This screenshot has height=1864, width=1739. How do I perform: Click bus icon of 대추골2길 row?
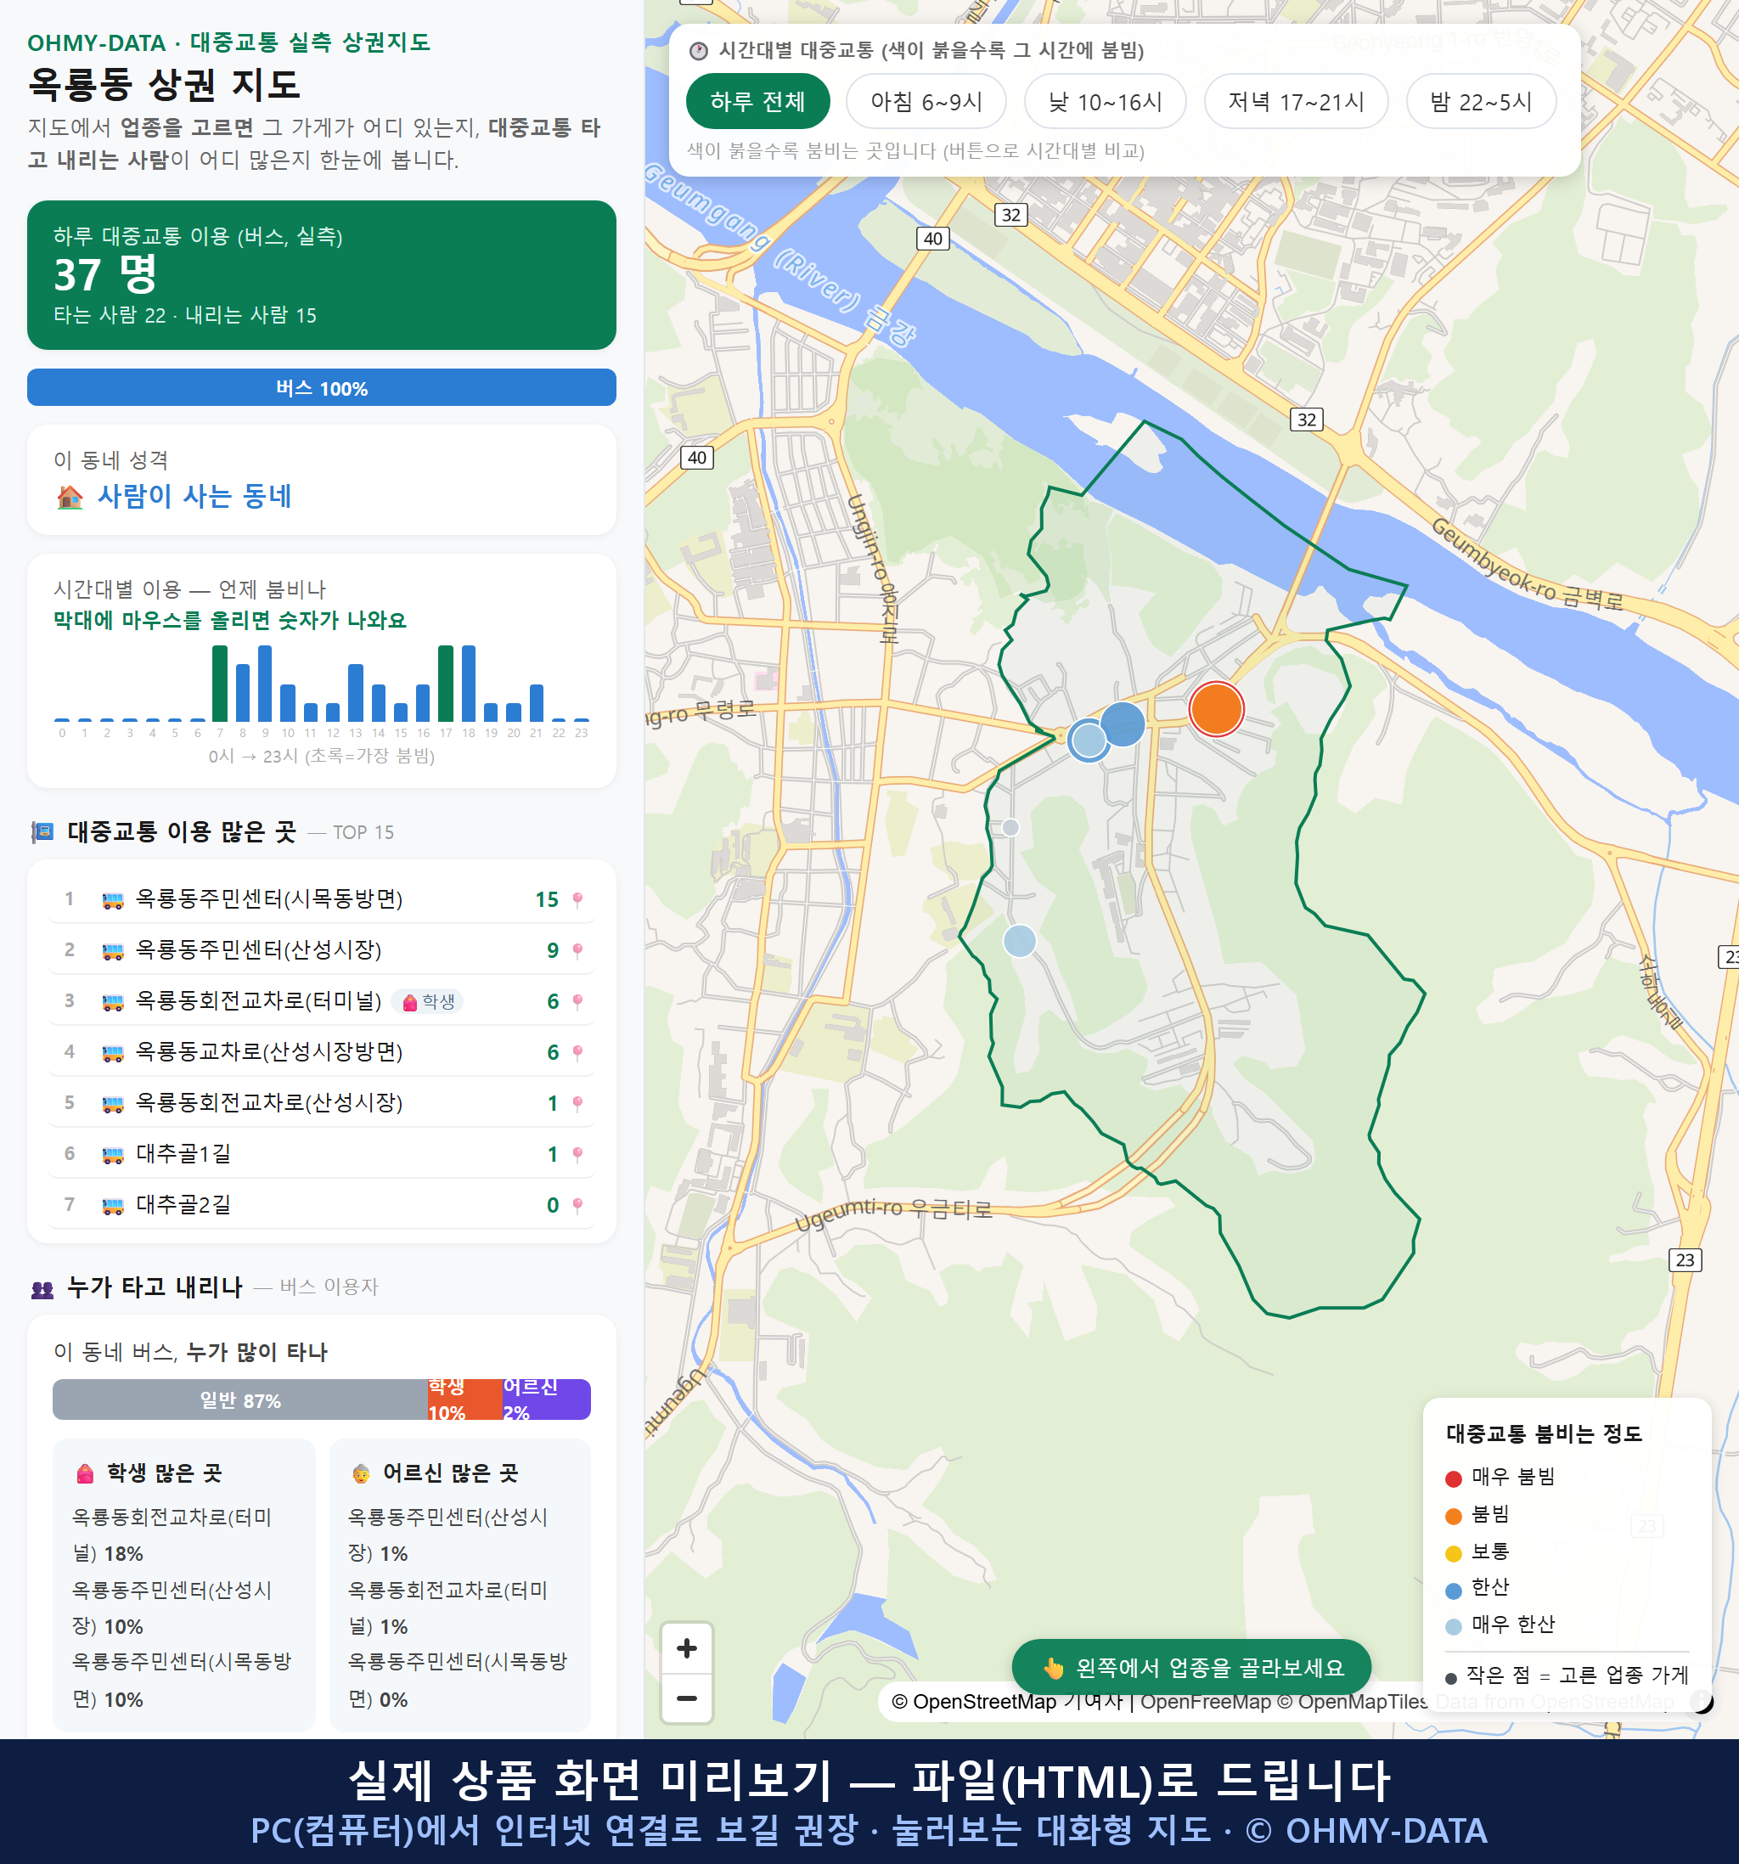(x=112, y=1206)
